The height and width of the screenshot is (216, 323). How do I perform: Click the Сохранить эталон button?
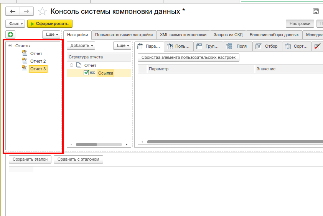[x=30, y=159]
